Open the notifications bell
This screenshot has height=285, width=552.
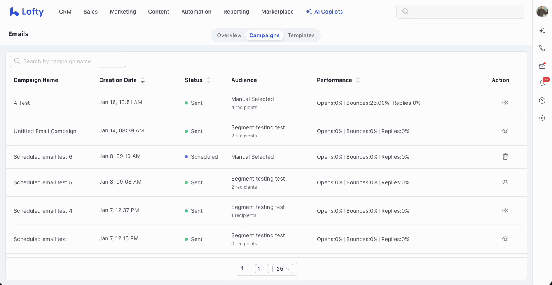[x=542, y=83]
